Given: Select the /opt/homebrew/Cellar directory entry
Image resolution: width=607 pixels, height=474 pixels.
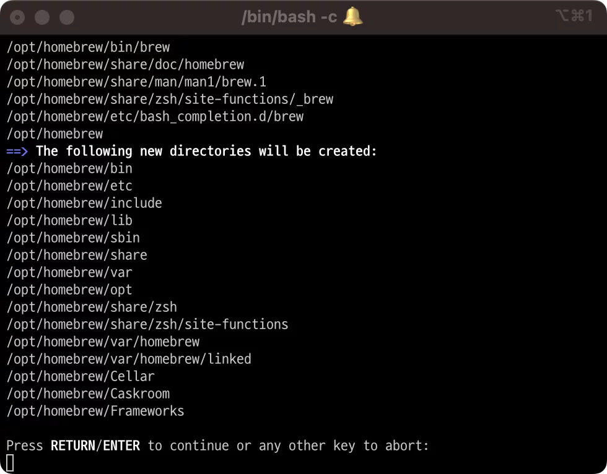Looking at the screenshot, I should (81, 376).
